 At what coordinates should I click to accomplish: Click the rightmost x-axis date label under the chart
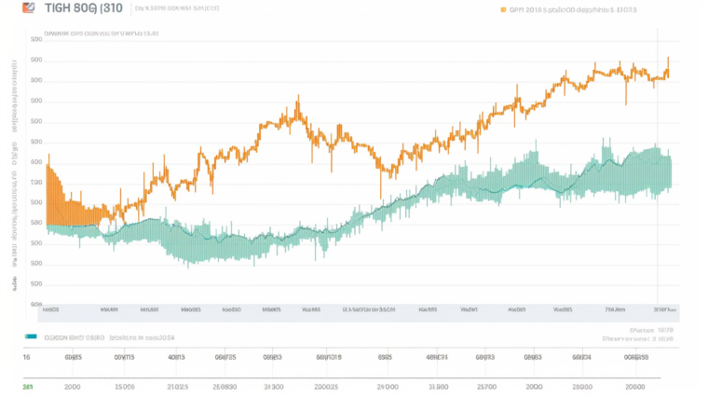[x=665, y=308]
